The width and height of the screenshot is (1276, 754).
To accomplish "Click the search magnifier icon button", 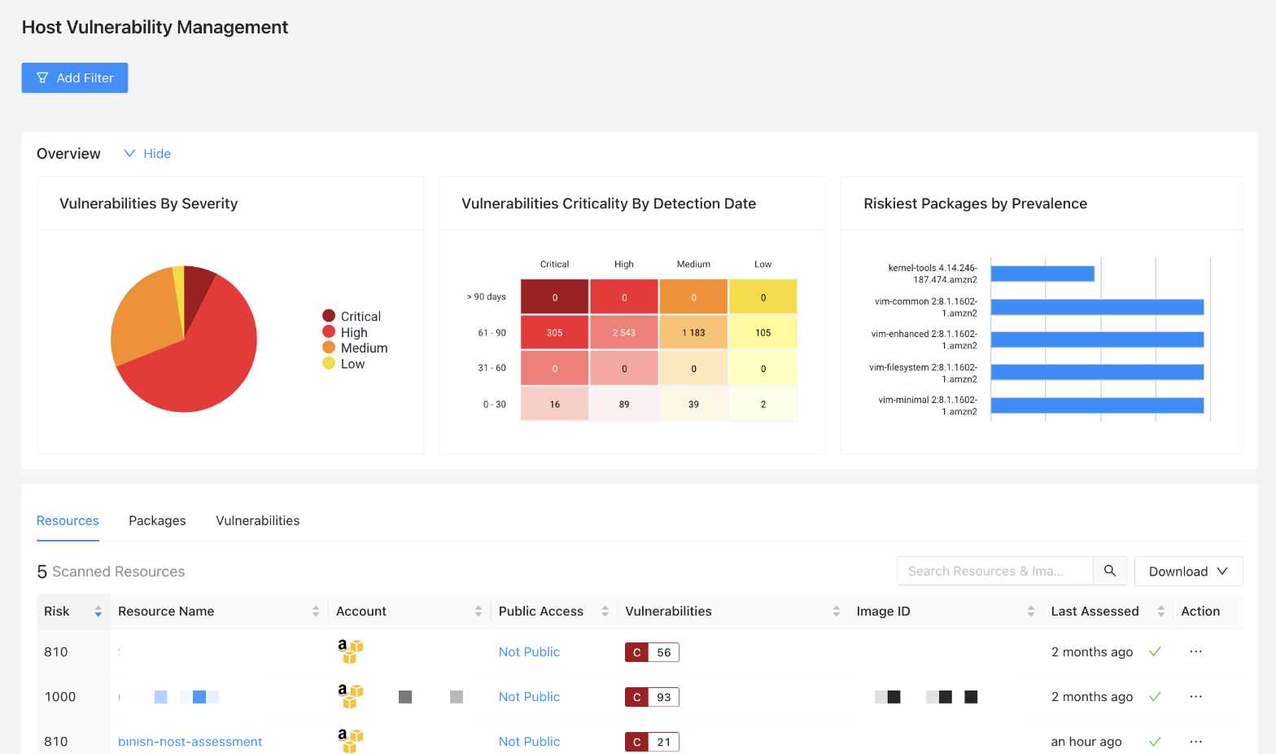I will tap(1109, 571).
